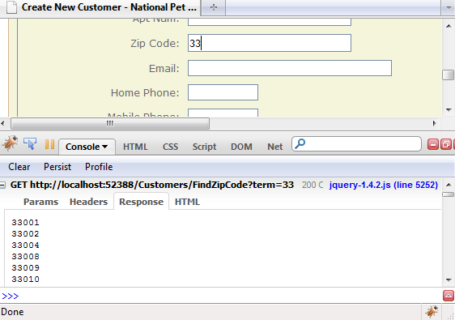Viewport: 455px width, 320px height.
Task: Select response value 33004
Action: [x=25, y=245]
